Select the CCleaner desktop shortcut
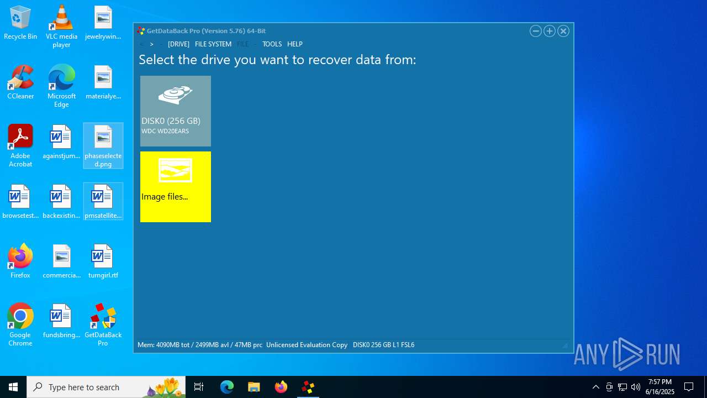The height and width of the screenshot is (398, 707). point(20,82)
